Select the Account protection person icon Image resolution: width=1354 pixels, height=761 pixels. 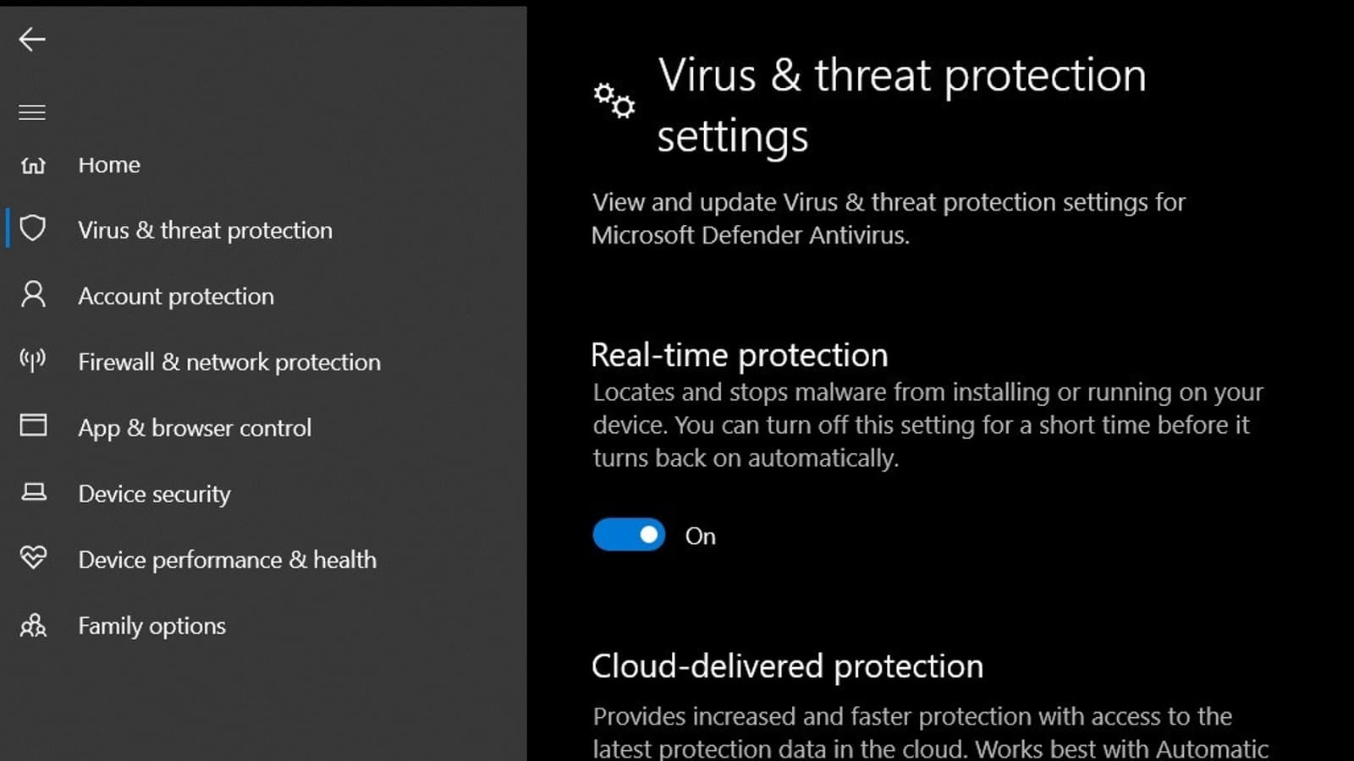point(33,294)
